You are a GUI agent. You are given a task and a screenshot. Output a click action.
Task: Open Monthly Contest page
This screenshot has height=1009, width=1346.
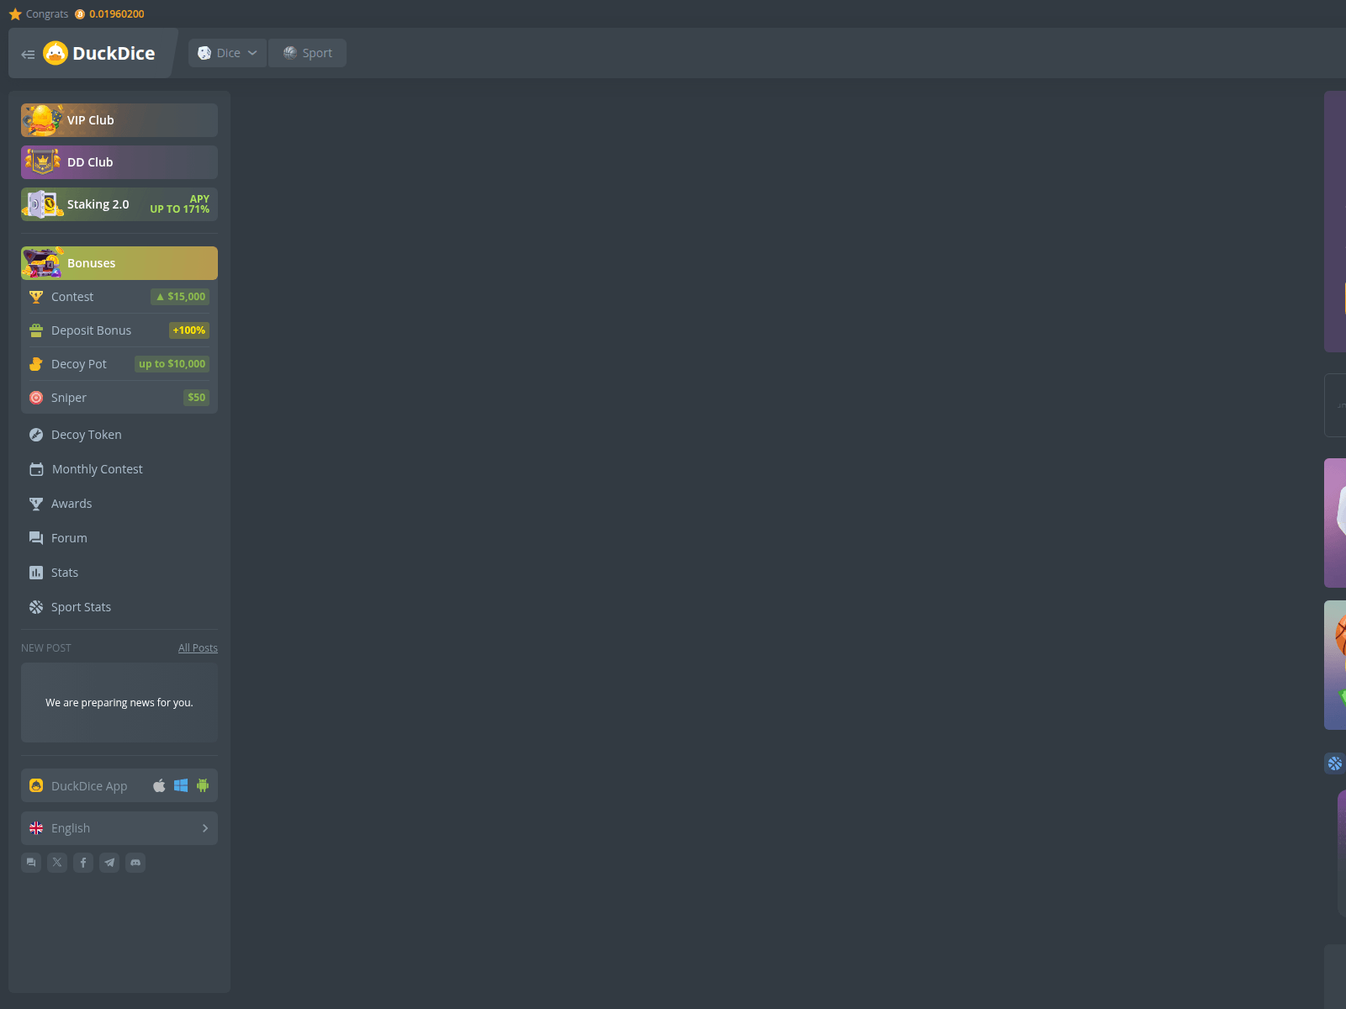pos(119,469)
